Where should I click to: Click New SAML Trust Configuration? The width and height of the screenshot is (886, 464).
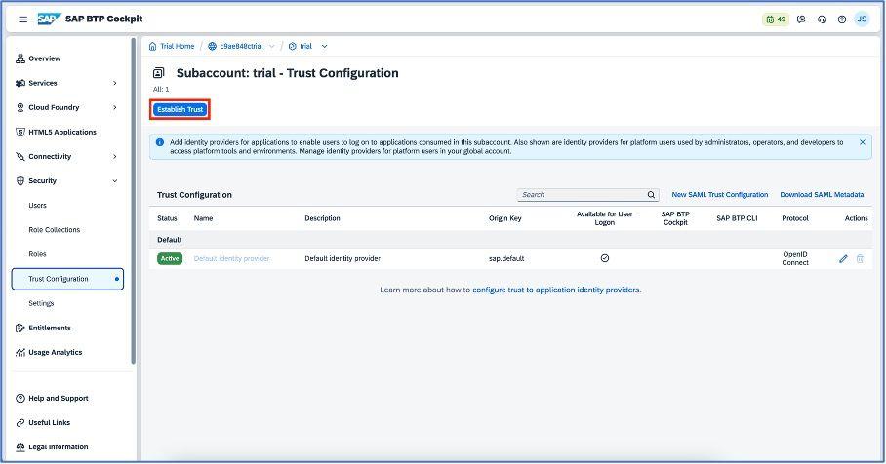click(x=719, y=195)
